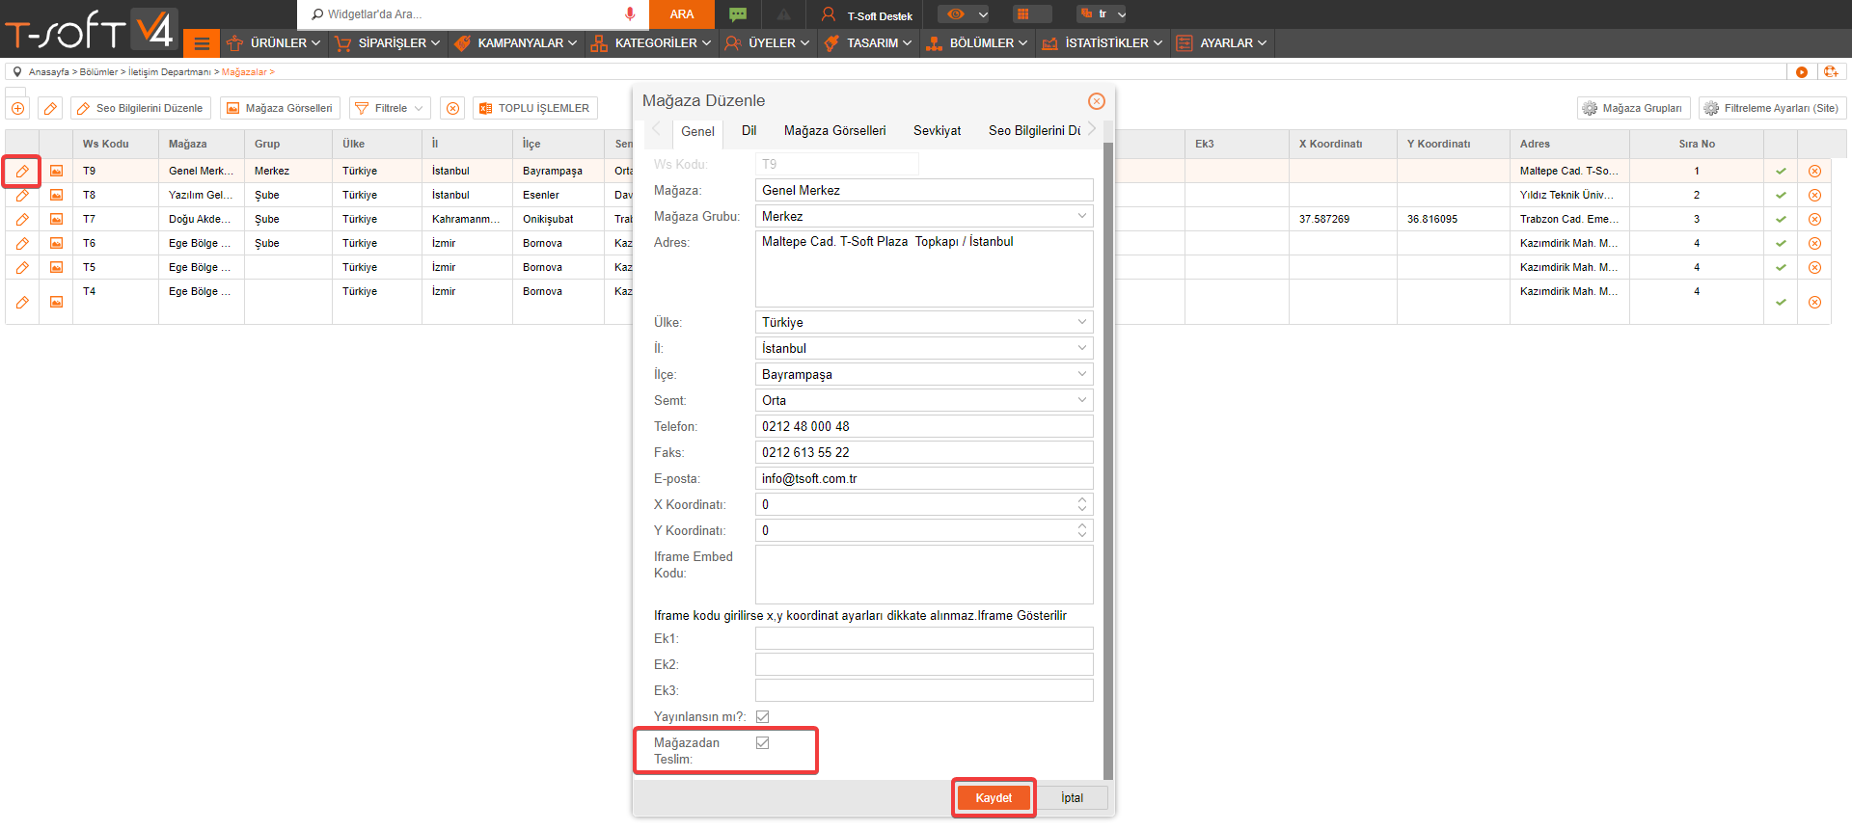
Task: Click the orange play icon on the breadcrumb bar
Action: tap(1801, 72)
